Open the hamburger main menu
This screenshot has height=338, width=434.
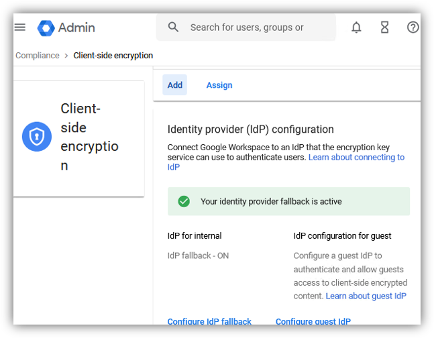(x=20, y=27)
